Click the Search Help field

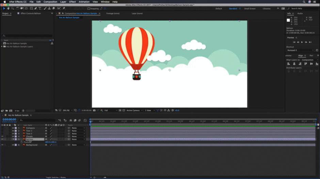[x=303, y=8]
